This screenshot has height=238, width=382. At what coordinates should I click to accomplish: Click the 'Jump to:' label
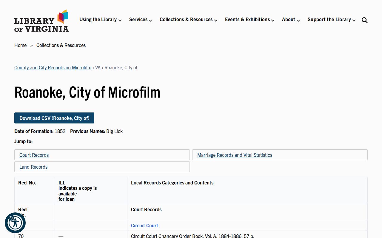24,141
